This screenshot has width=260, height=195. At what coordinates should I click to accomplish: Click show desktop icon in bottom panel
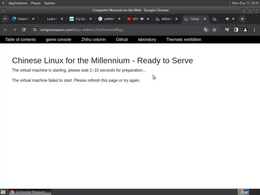pos(3,192)
